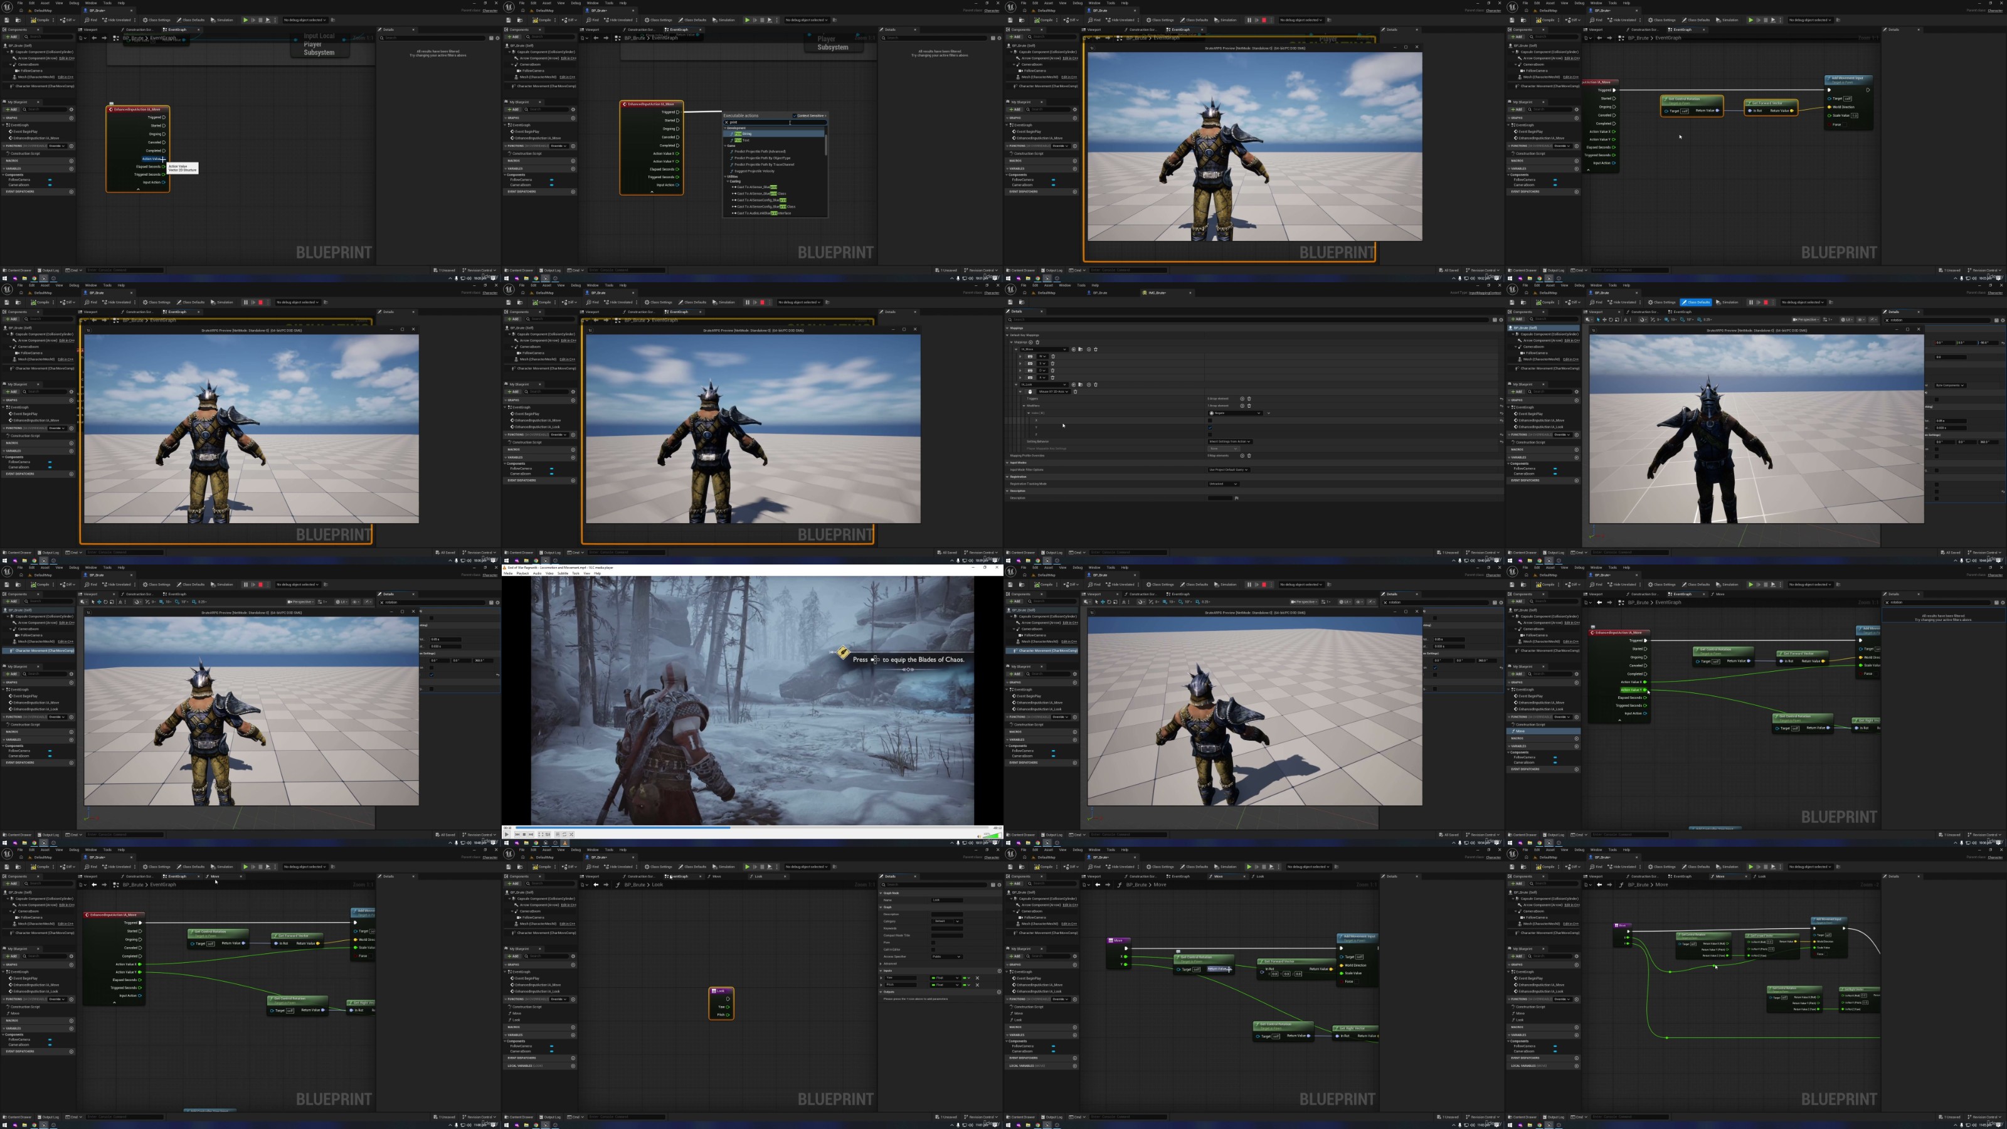Uncheck the Negate Y axis checkbox
Screen dimensions: 2007x1129
click(x=1210, y=428)
